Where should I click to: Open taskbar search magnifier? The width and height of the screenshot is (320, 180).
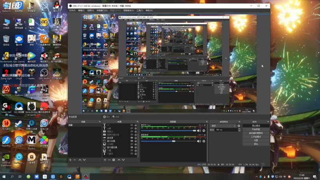point(12,176)
